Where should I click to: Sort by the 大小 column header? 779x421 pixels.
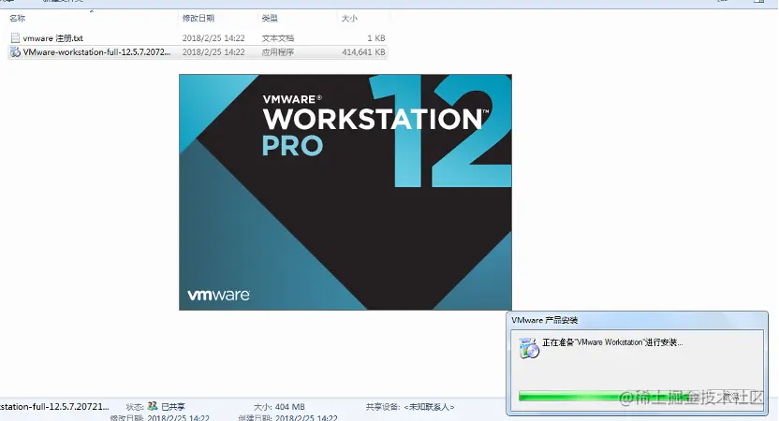point(349,19)
